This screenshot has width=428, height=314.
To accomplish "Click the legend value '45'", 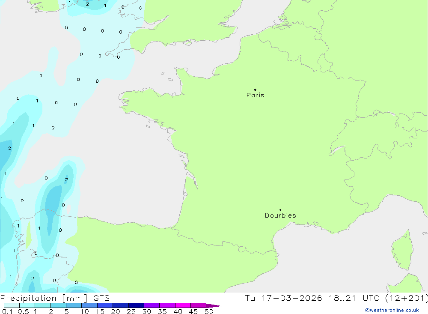I will pos(193,311).
